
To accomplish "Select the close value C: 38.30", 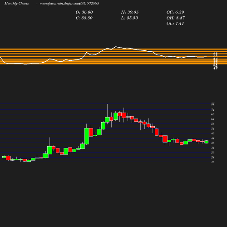I will pyautogui.click(x=84, y=18).
